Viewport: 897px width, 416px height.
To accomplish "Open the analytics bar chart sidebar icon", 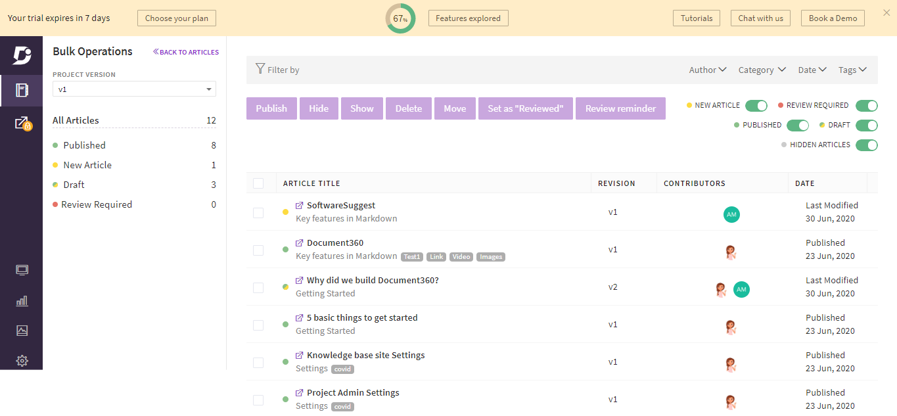I will 22,300.
